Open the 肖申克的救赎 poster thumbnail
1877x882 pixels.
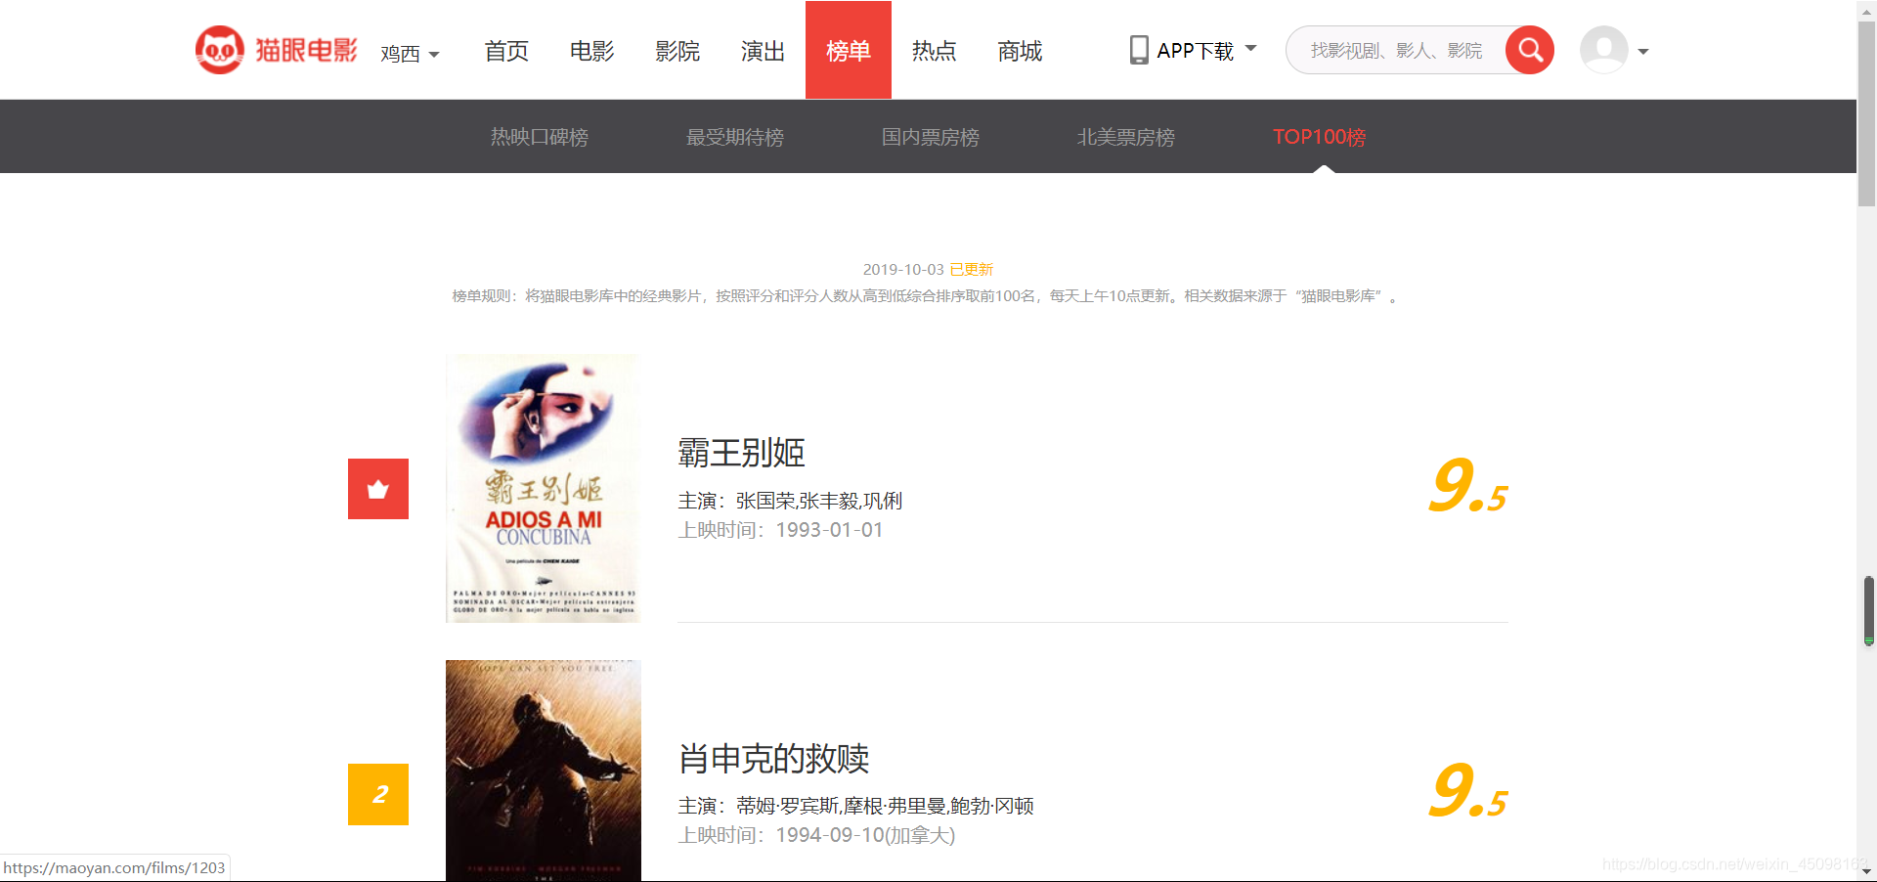[544, 771]
